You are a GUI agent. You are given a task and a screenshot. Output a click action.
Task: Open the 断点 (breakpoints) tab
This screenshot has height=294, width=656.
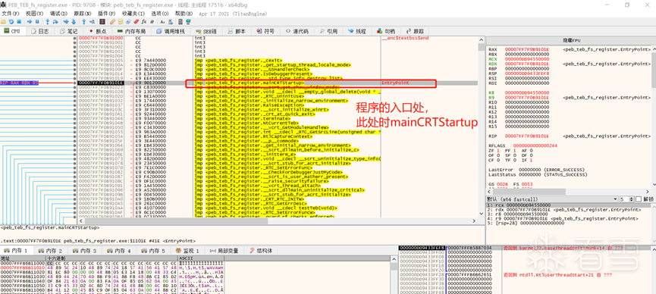[98, 31]
